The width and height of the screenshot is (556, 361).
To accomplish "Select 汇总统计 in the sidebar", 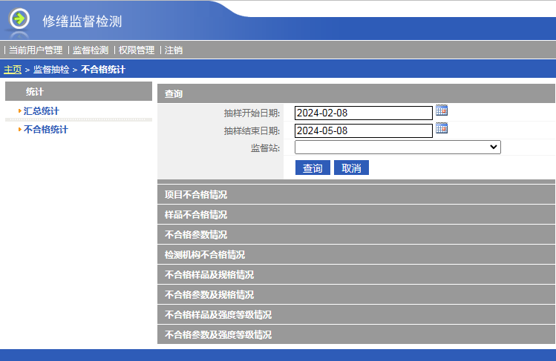I will coord(42,111).
